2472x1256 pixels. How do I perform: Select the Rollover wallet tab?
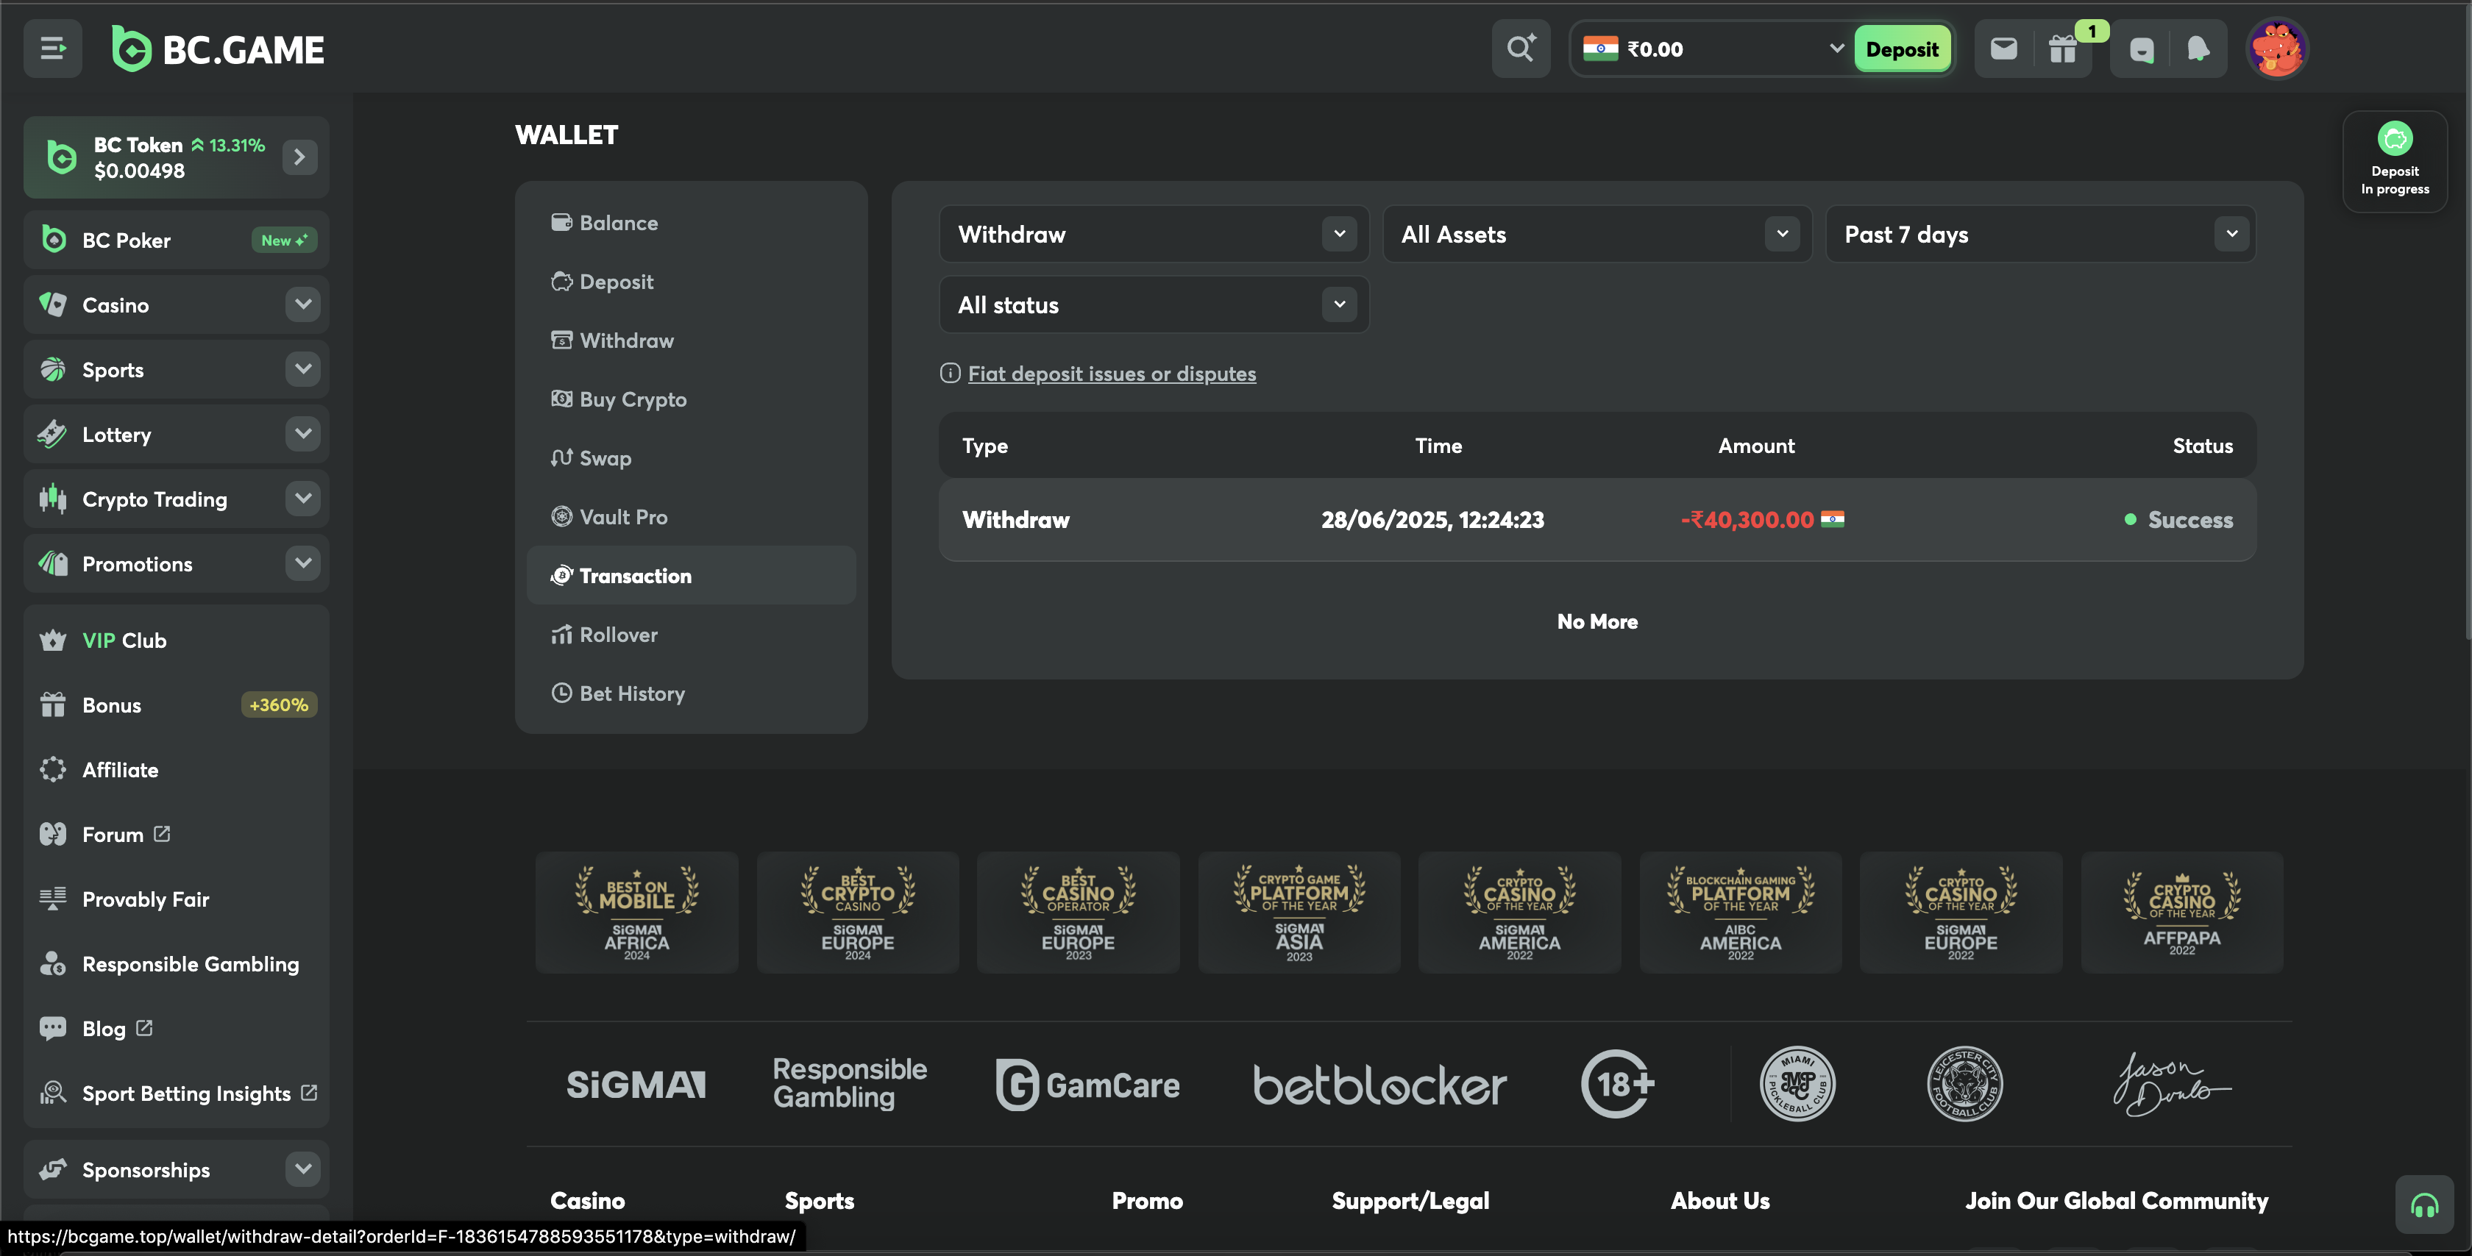(x=691, y=635)
